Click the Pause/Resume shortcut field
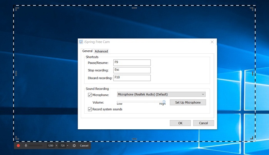The height and width of the screenshot is (155, 269). tap(132, 63)
